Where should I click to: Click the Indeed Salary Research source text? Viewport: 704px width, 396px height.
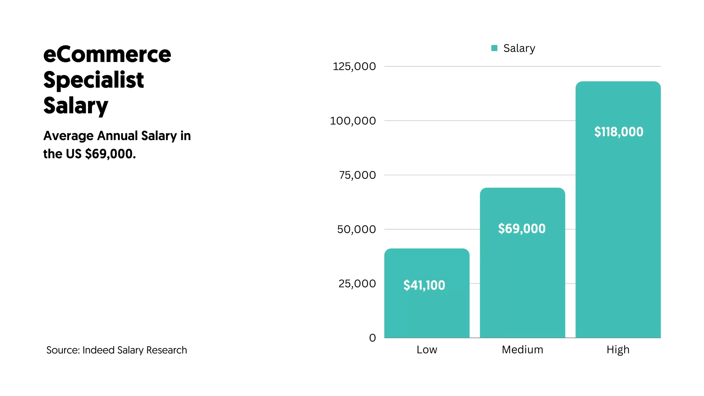tap(117, 350)
